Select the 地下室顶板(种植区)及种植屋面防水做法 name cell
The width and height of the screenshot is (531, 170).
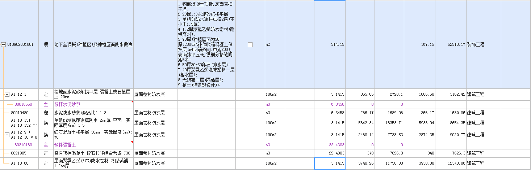coord(93,45)
